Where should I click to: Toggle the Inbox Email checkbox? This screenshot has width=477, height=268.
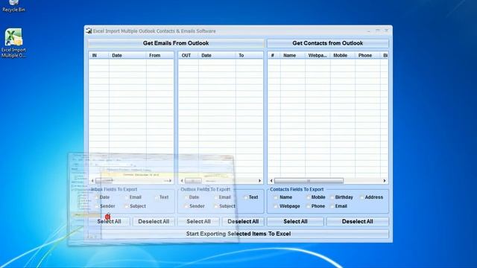(127, 197)
